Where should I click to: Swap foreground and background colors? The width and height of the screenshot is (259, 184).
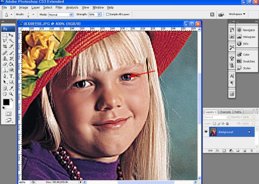pos(12,100)
